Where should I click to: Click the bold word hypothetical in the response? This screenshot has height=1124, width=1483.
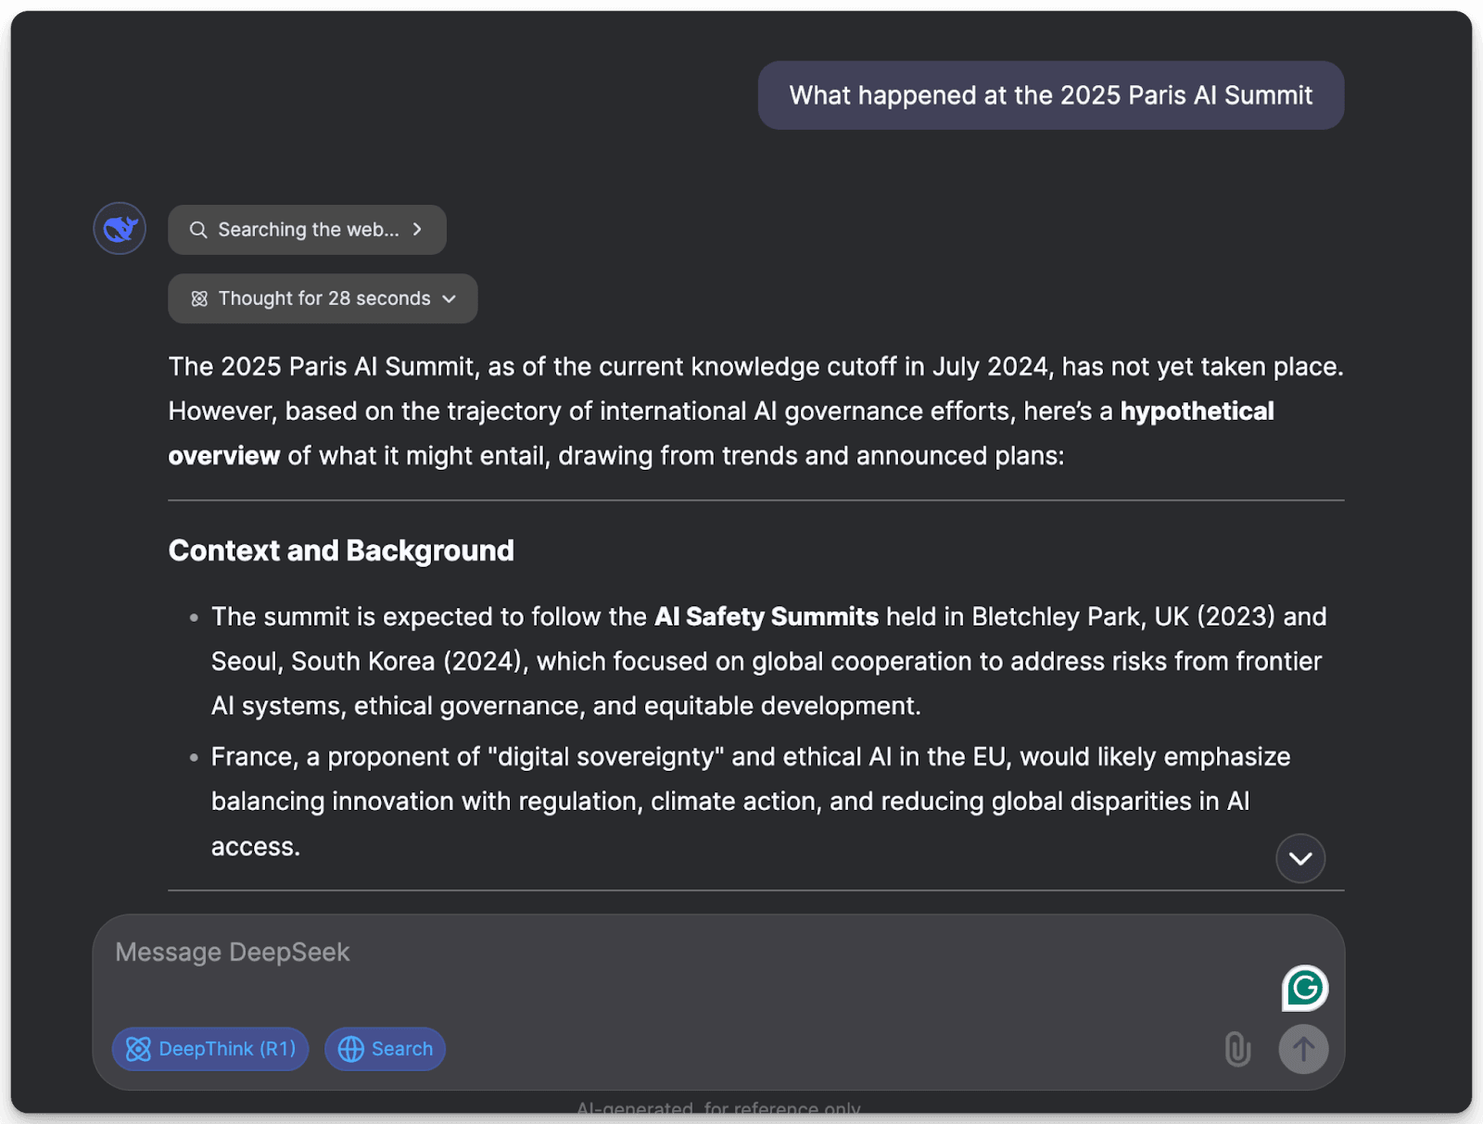(1197, 411)
